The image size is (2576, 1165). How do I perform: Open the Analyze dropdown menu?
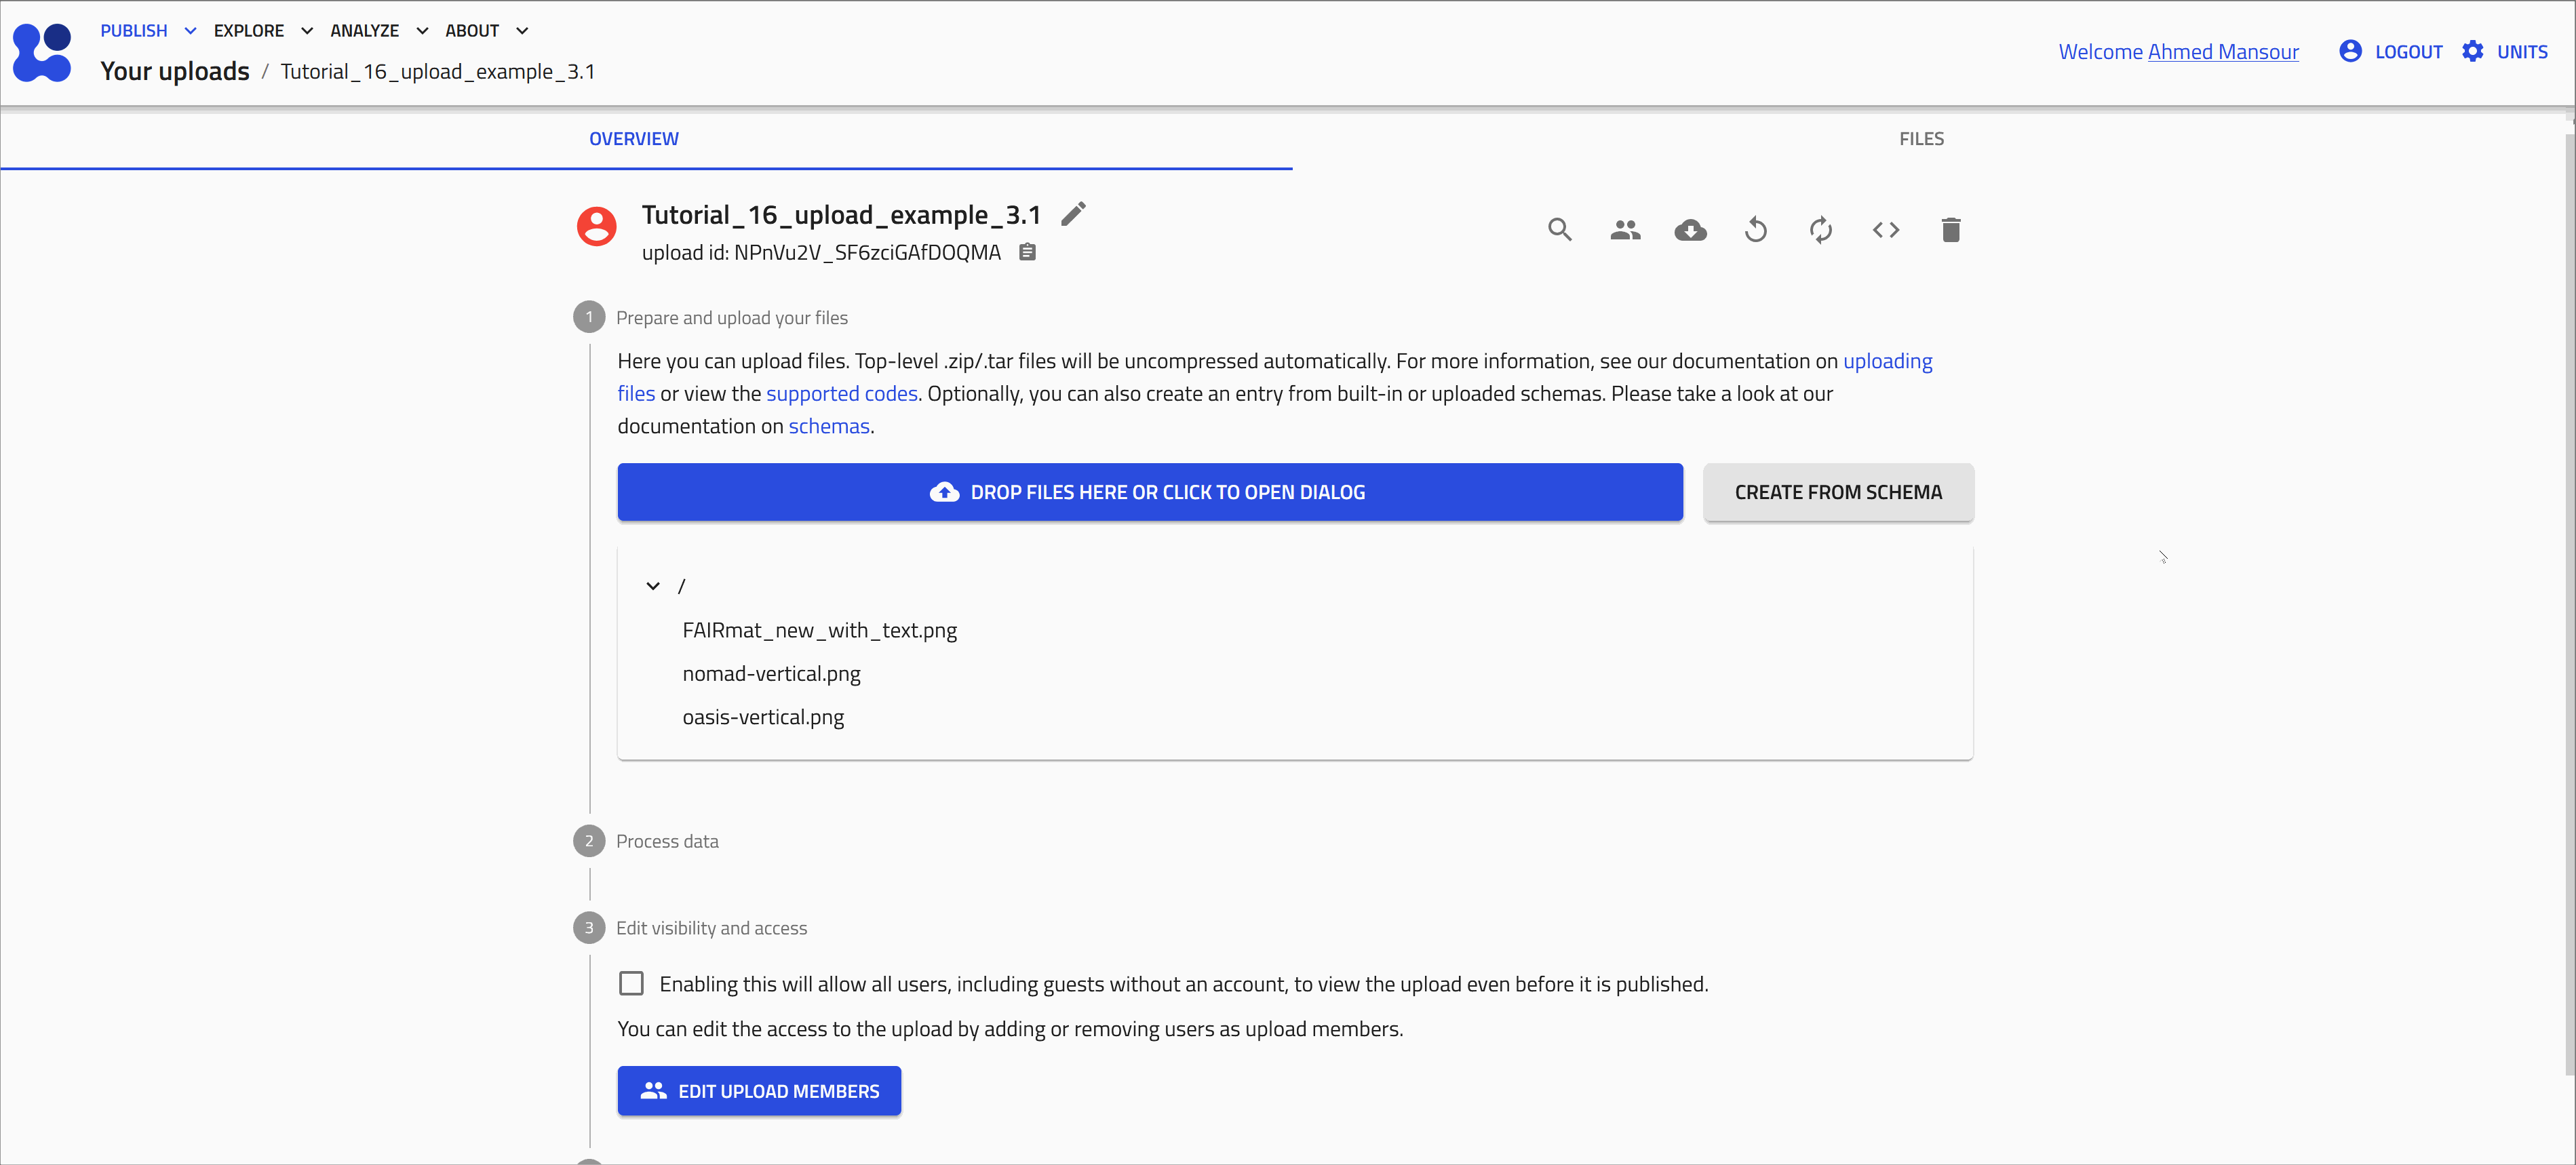pyautogui.click(x=379, y=31)
